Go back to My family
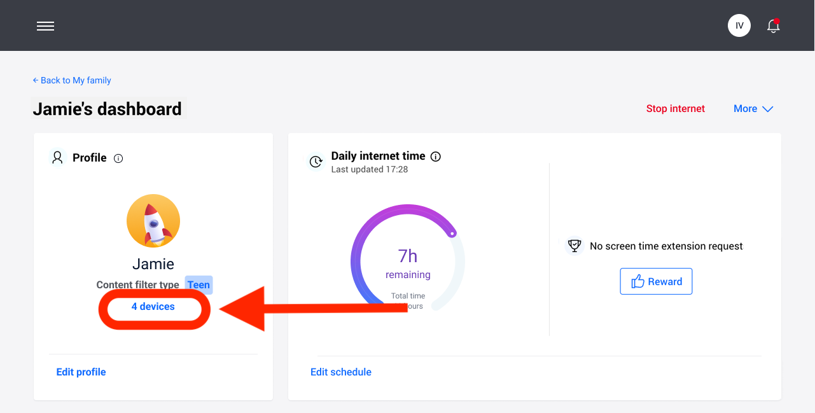The image size is (815, 413). coord(71,80)
